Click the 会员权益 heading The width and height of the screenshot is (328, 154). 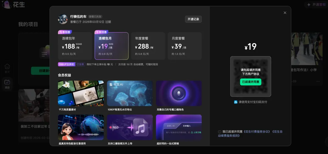(65, 75)
